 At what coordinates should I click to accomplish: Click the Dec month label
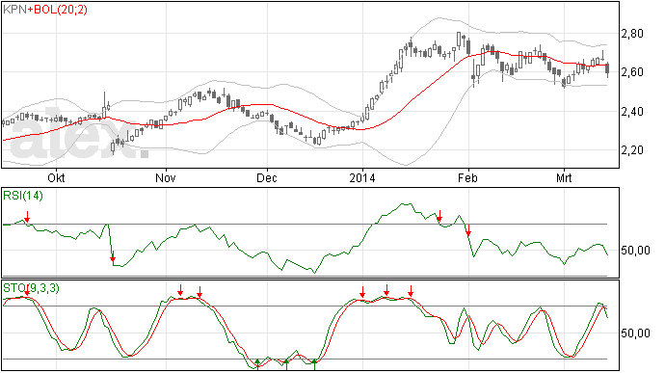(267, 177)
